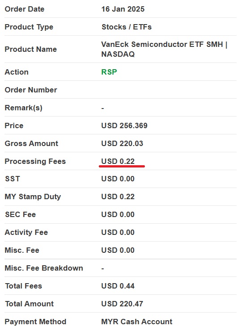Click the Total Amount value USD 220.47
Image resolution: width=237 pixels, height=326 pixels.
122,304
